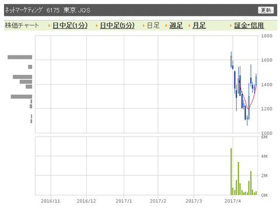Click the 2017/1 date axis label

[124, 201]
